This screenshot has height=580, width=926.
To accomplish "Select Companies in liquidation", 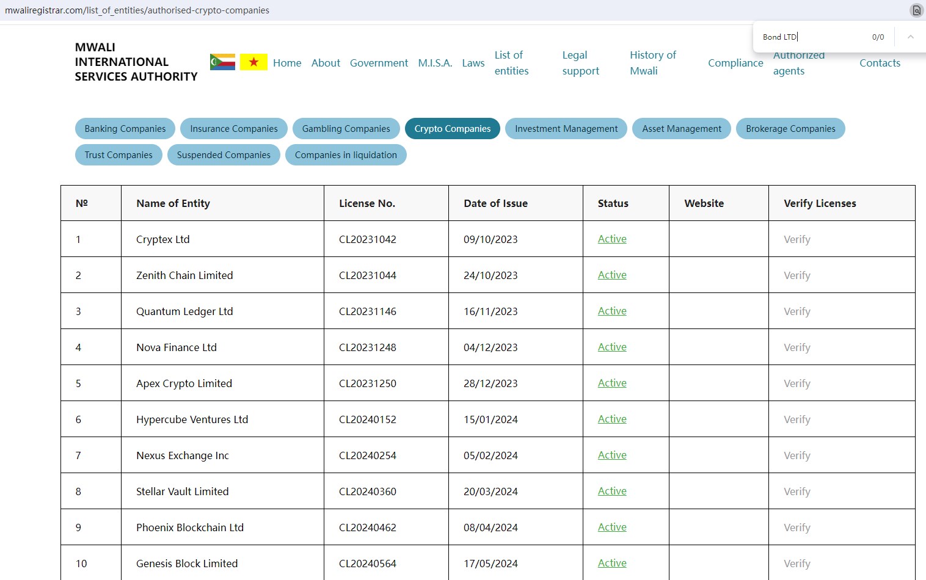I will [x=346, y=154].
